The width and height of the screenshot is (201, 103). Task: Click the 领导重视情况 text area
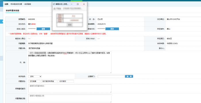70,88
